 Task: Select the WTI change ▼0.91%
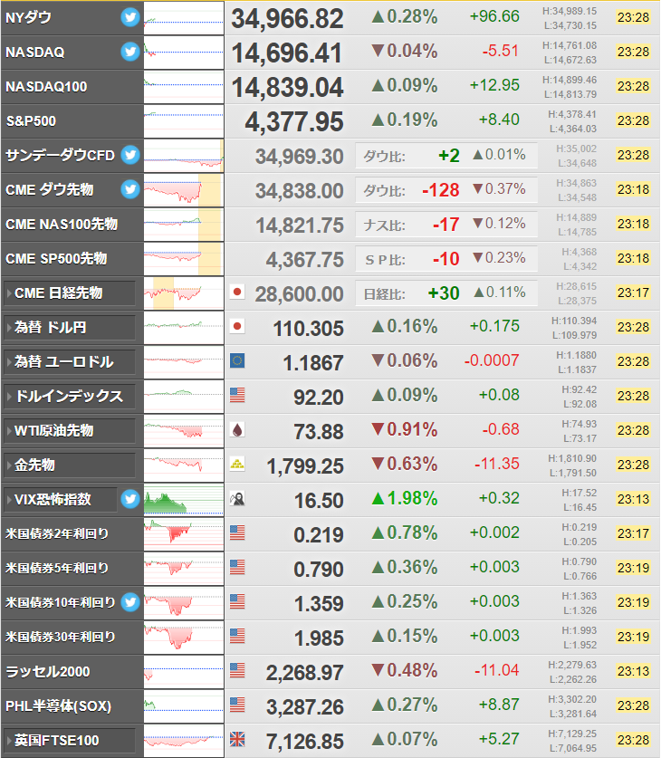click(405, 429)
